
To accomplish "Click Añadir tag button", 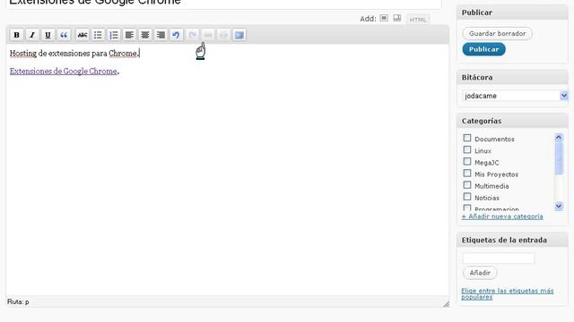I will coord(480,273).
